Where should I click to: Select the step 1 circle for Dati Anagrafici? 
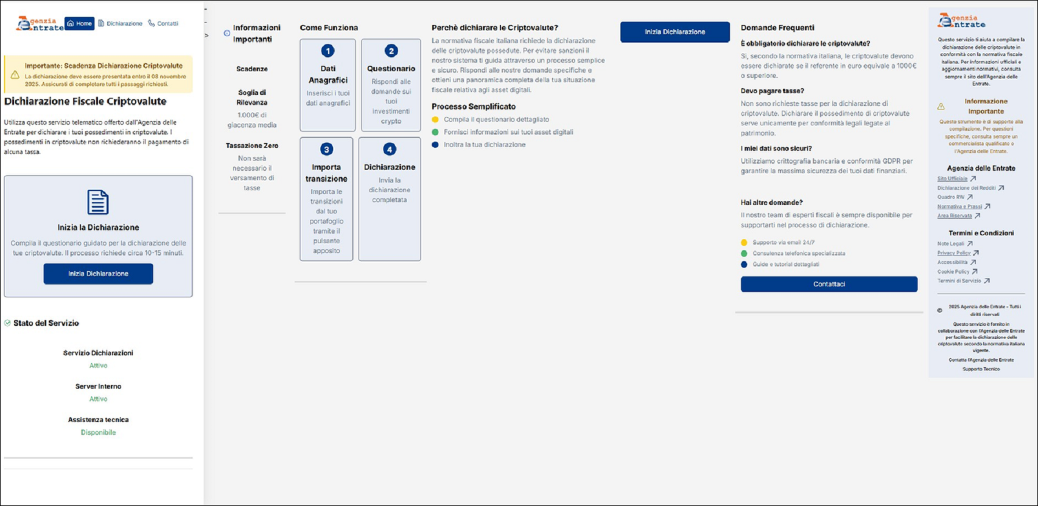(328, 51)
